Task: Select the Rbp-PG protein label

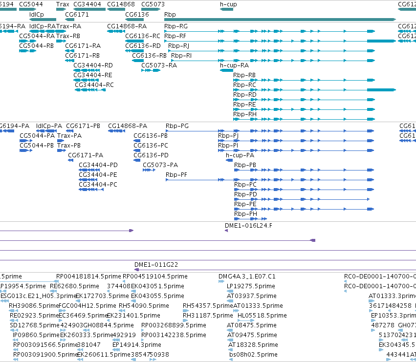Action: pos(177,126)
